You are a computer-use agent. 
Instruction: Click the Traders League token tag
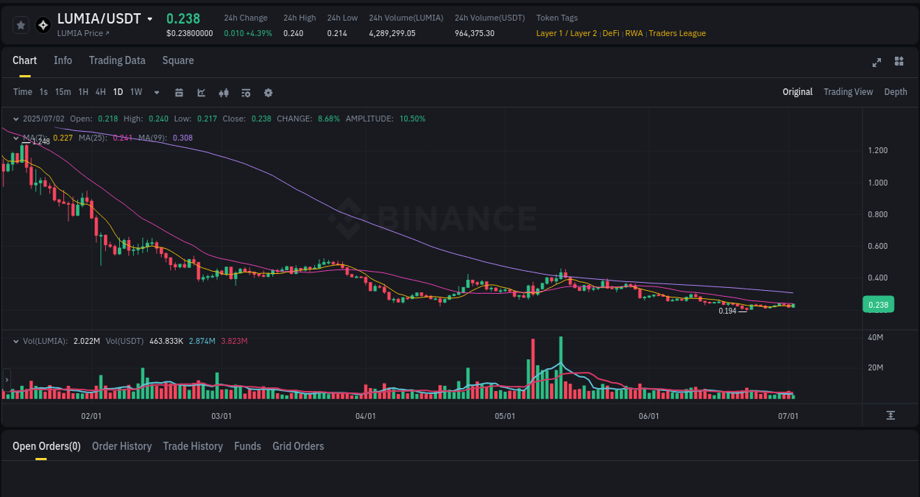click(676, 33)
